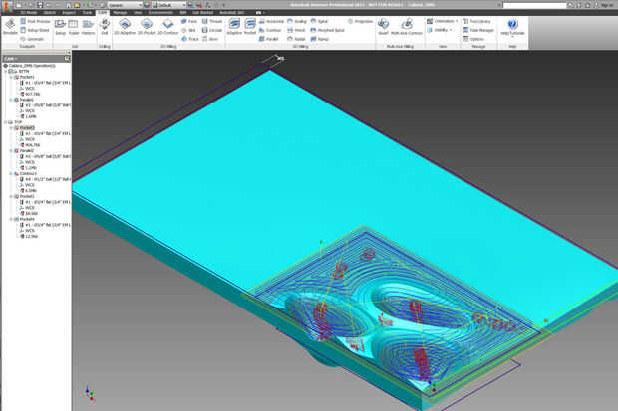Click the Spiral 3D milling tool

point(319,21)
